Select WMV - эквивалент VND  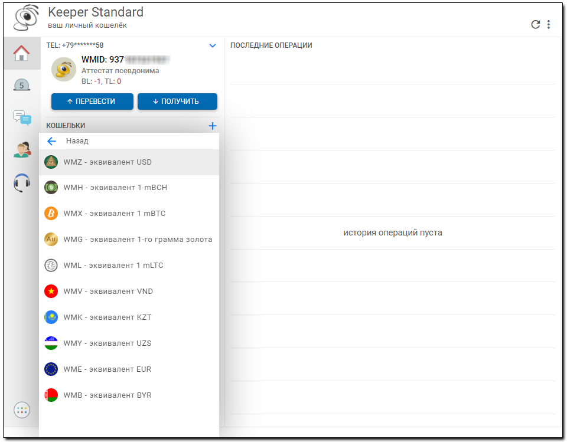[129, 292]
